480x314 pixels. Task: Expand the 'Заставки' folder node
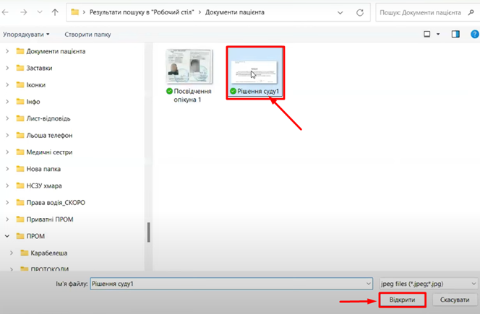[7, 68]
